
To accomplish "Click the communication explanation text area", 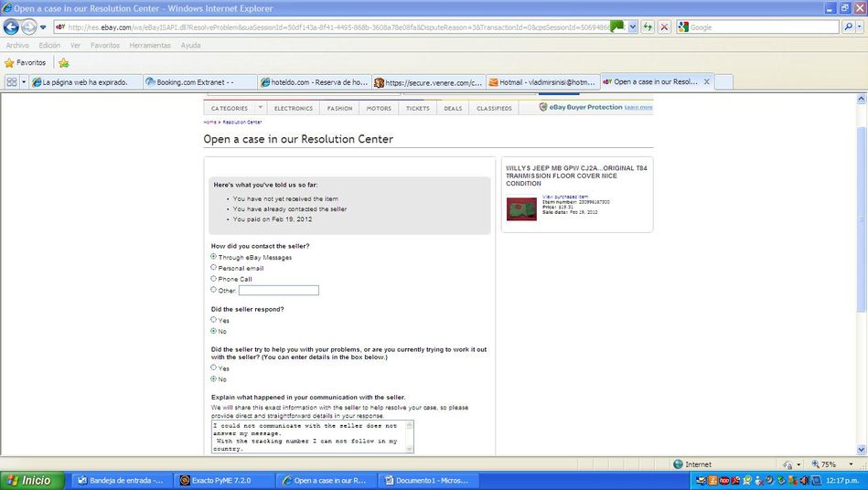I will (x=313, y=437).
